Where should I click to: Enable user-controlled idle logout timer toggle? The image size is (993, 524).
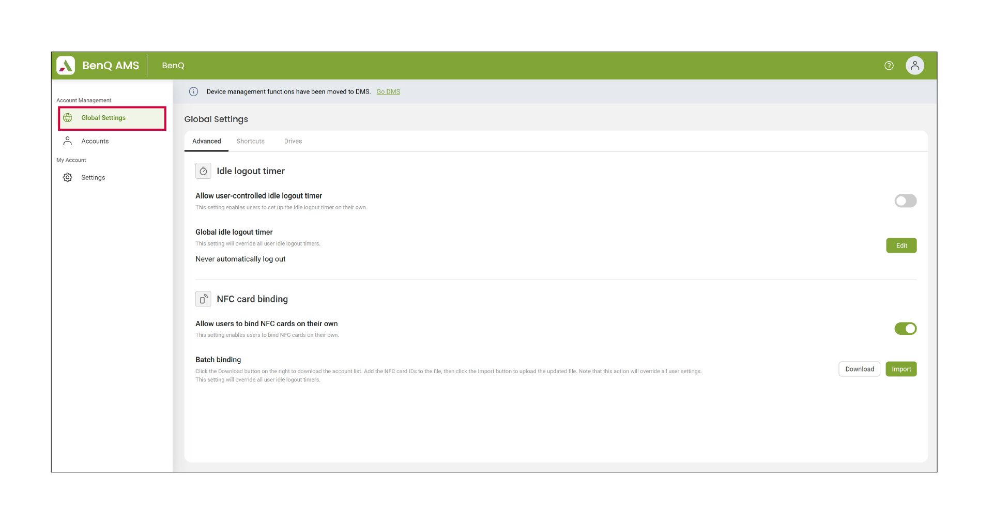click(906, 201)
